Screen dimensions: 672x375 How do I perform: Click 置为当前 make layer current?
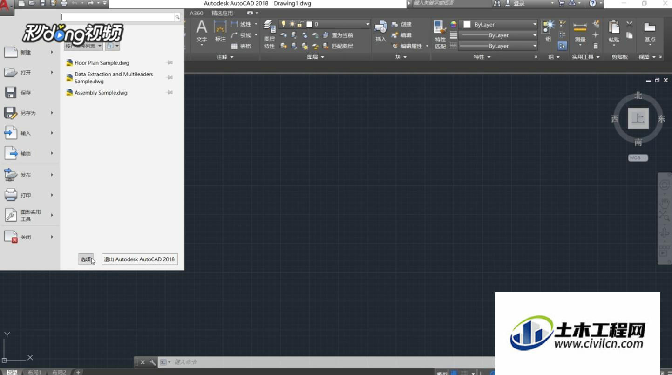coord(339,35)
